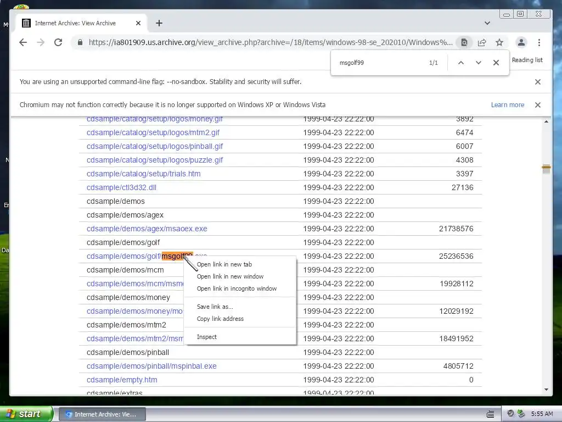Open the user profile icon
The width and height of the screenshot is (562, 422).
tap(521, 42)
